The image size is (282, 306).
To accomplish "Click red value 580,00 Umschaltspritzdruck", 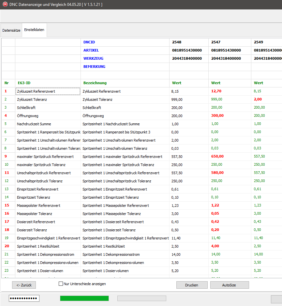I will point(217,173).
